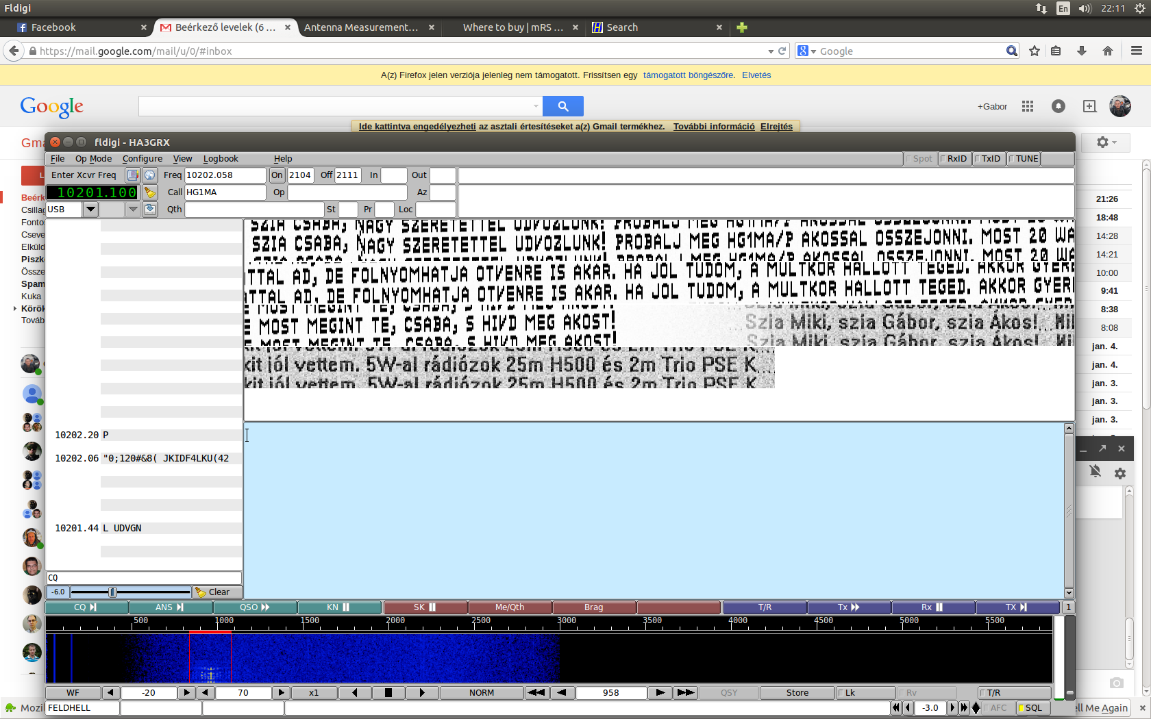Enable the RxID toggle

click(x=954, y=159)
